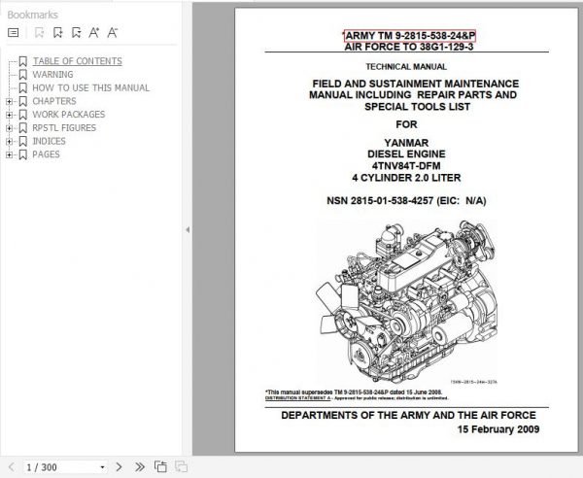The width and height of the screenshot is (583, 478).
Task: Click DEPARTMENTS OF THE ARMY AND THE AIR FORCE
Action: point(408,415)
